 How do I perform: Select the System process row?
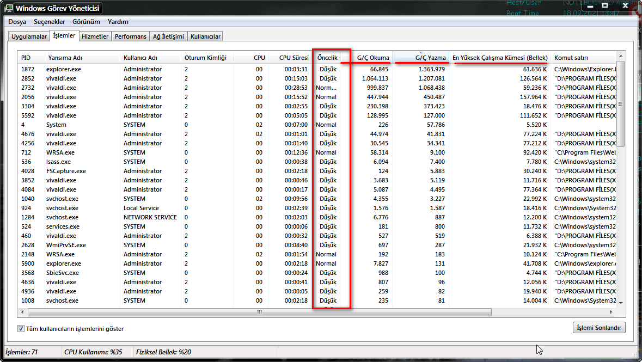click(317, 125)
